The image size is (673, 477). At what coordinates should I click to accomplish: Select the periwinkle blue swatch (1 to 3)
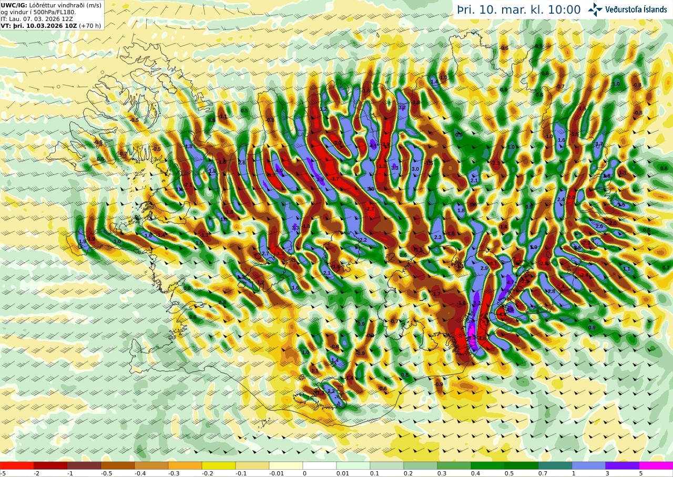tap(589, 465)
